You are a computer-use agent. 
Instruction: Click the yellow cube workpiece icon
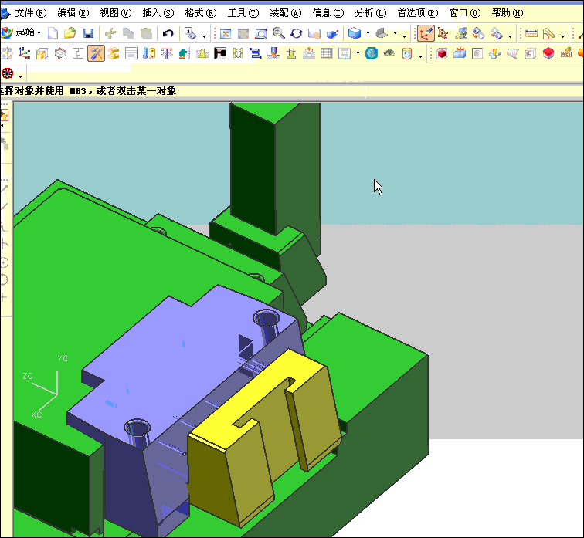click(42, 53)
